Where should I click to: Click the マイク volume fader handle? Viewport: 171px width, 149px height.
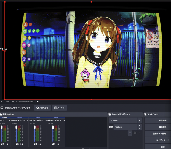[x=2, y=127]
